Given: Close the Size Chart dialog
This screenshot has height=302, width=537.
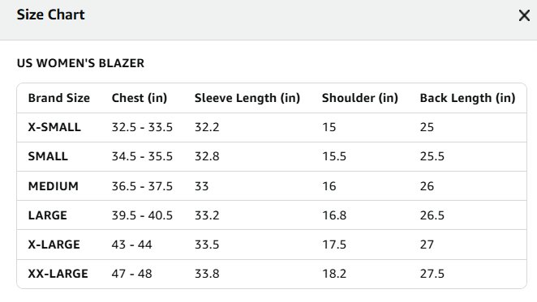Looking at the screenshot, I should pyautogui.click(x=524, y=15).
